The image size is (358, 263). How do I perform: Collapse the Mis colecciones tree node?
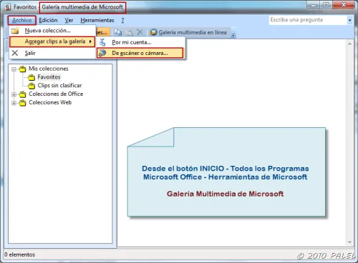14,69
